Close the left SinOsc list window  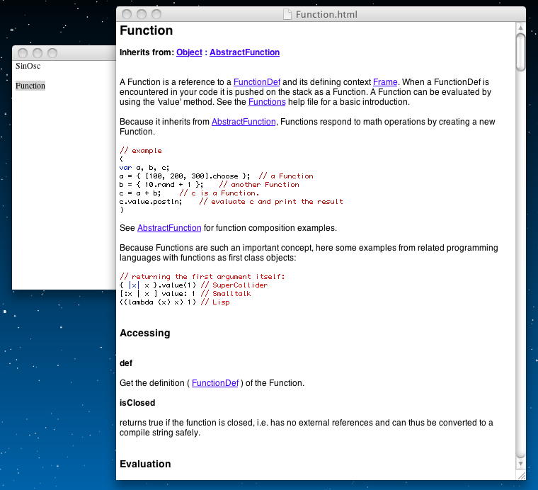click(23, 53)
